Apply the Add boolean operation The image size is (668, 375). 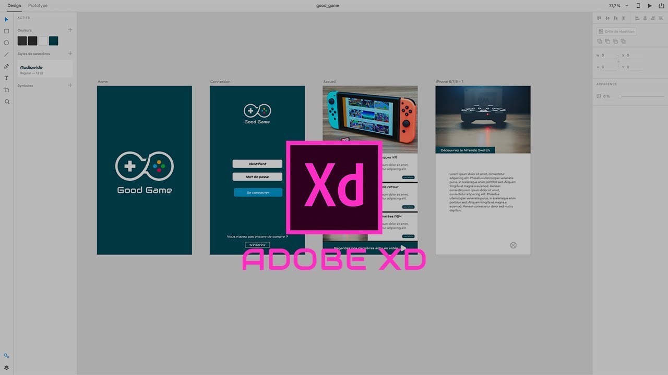[600, 41]
